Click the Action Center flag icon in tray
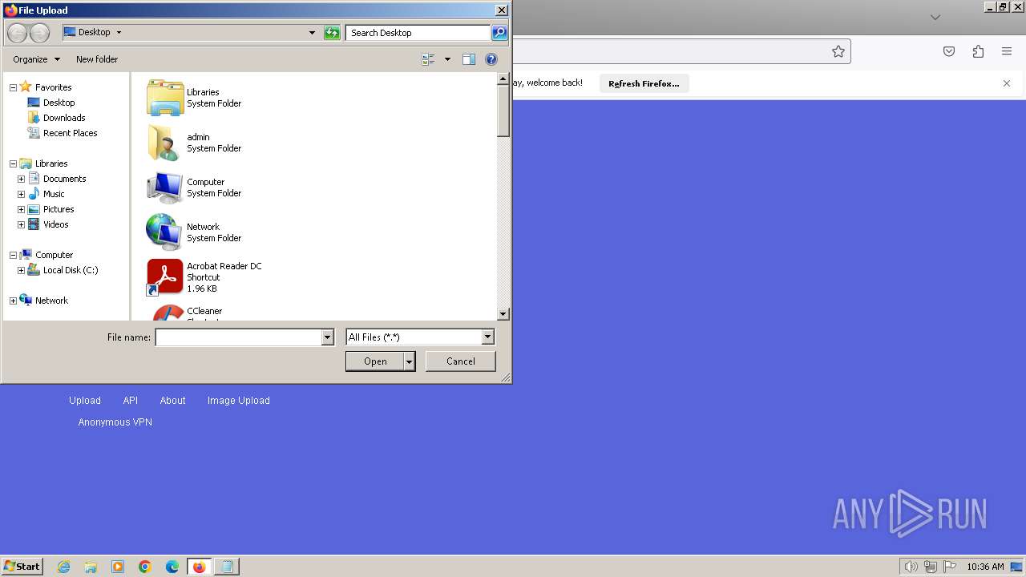 pyautogui.click(x=950, y=567)
